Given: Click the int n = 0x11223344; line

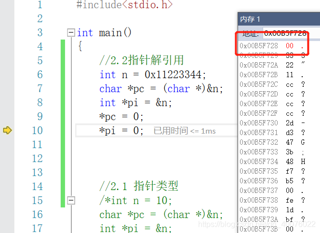Looking at the screenshot, I should 153,75.
